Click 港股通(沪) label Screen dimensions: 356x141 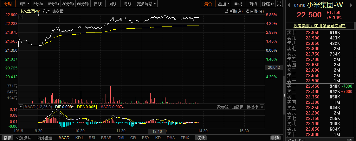(234, 12)
